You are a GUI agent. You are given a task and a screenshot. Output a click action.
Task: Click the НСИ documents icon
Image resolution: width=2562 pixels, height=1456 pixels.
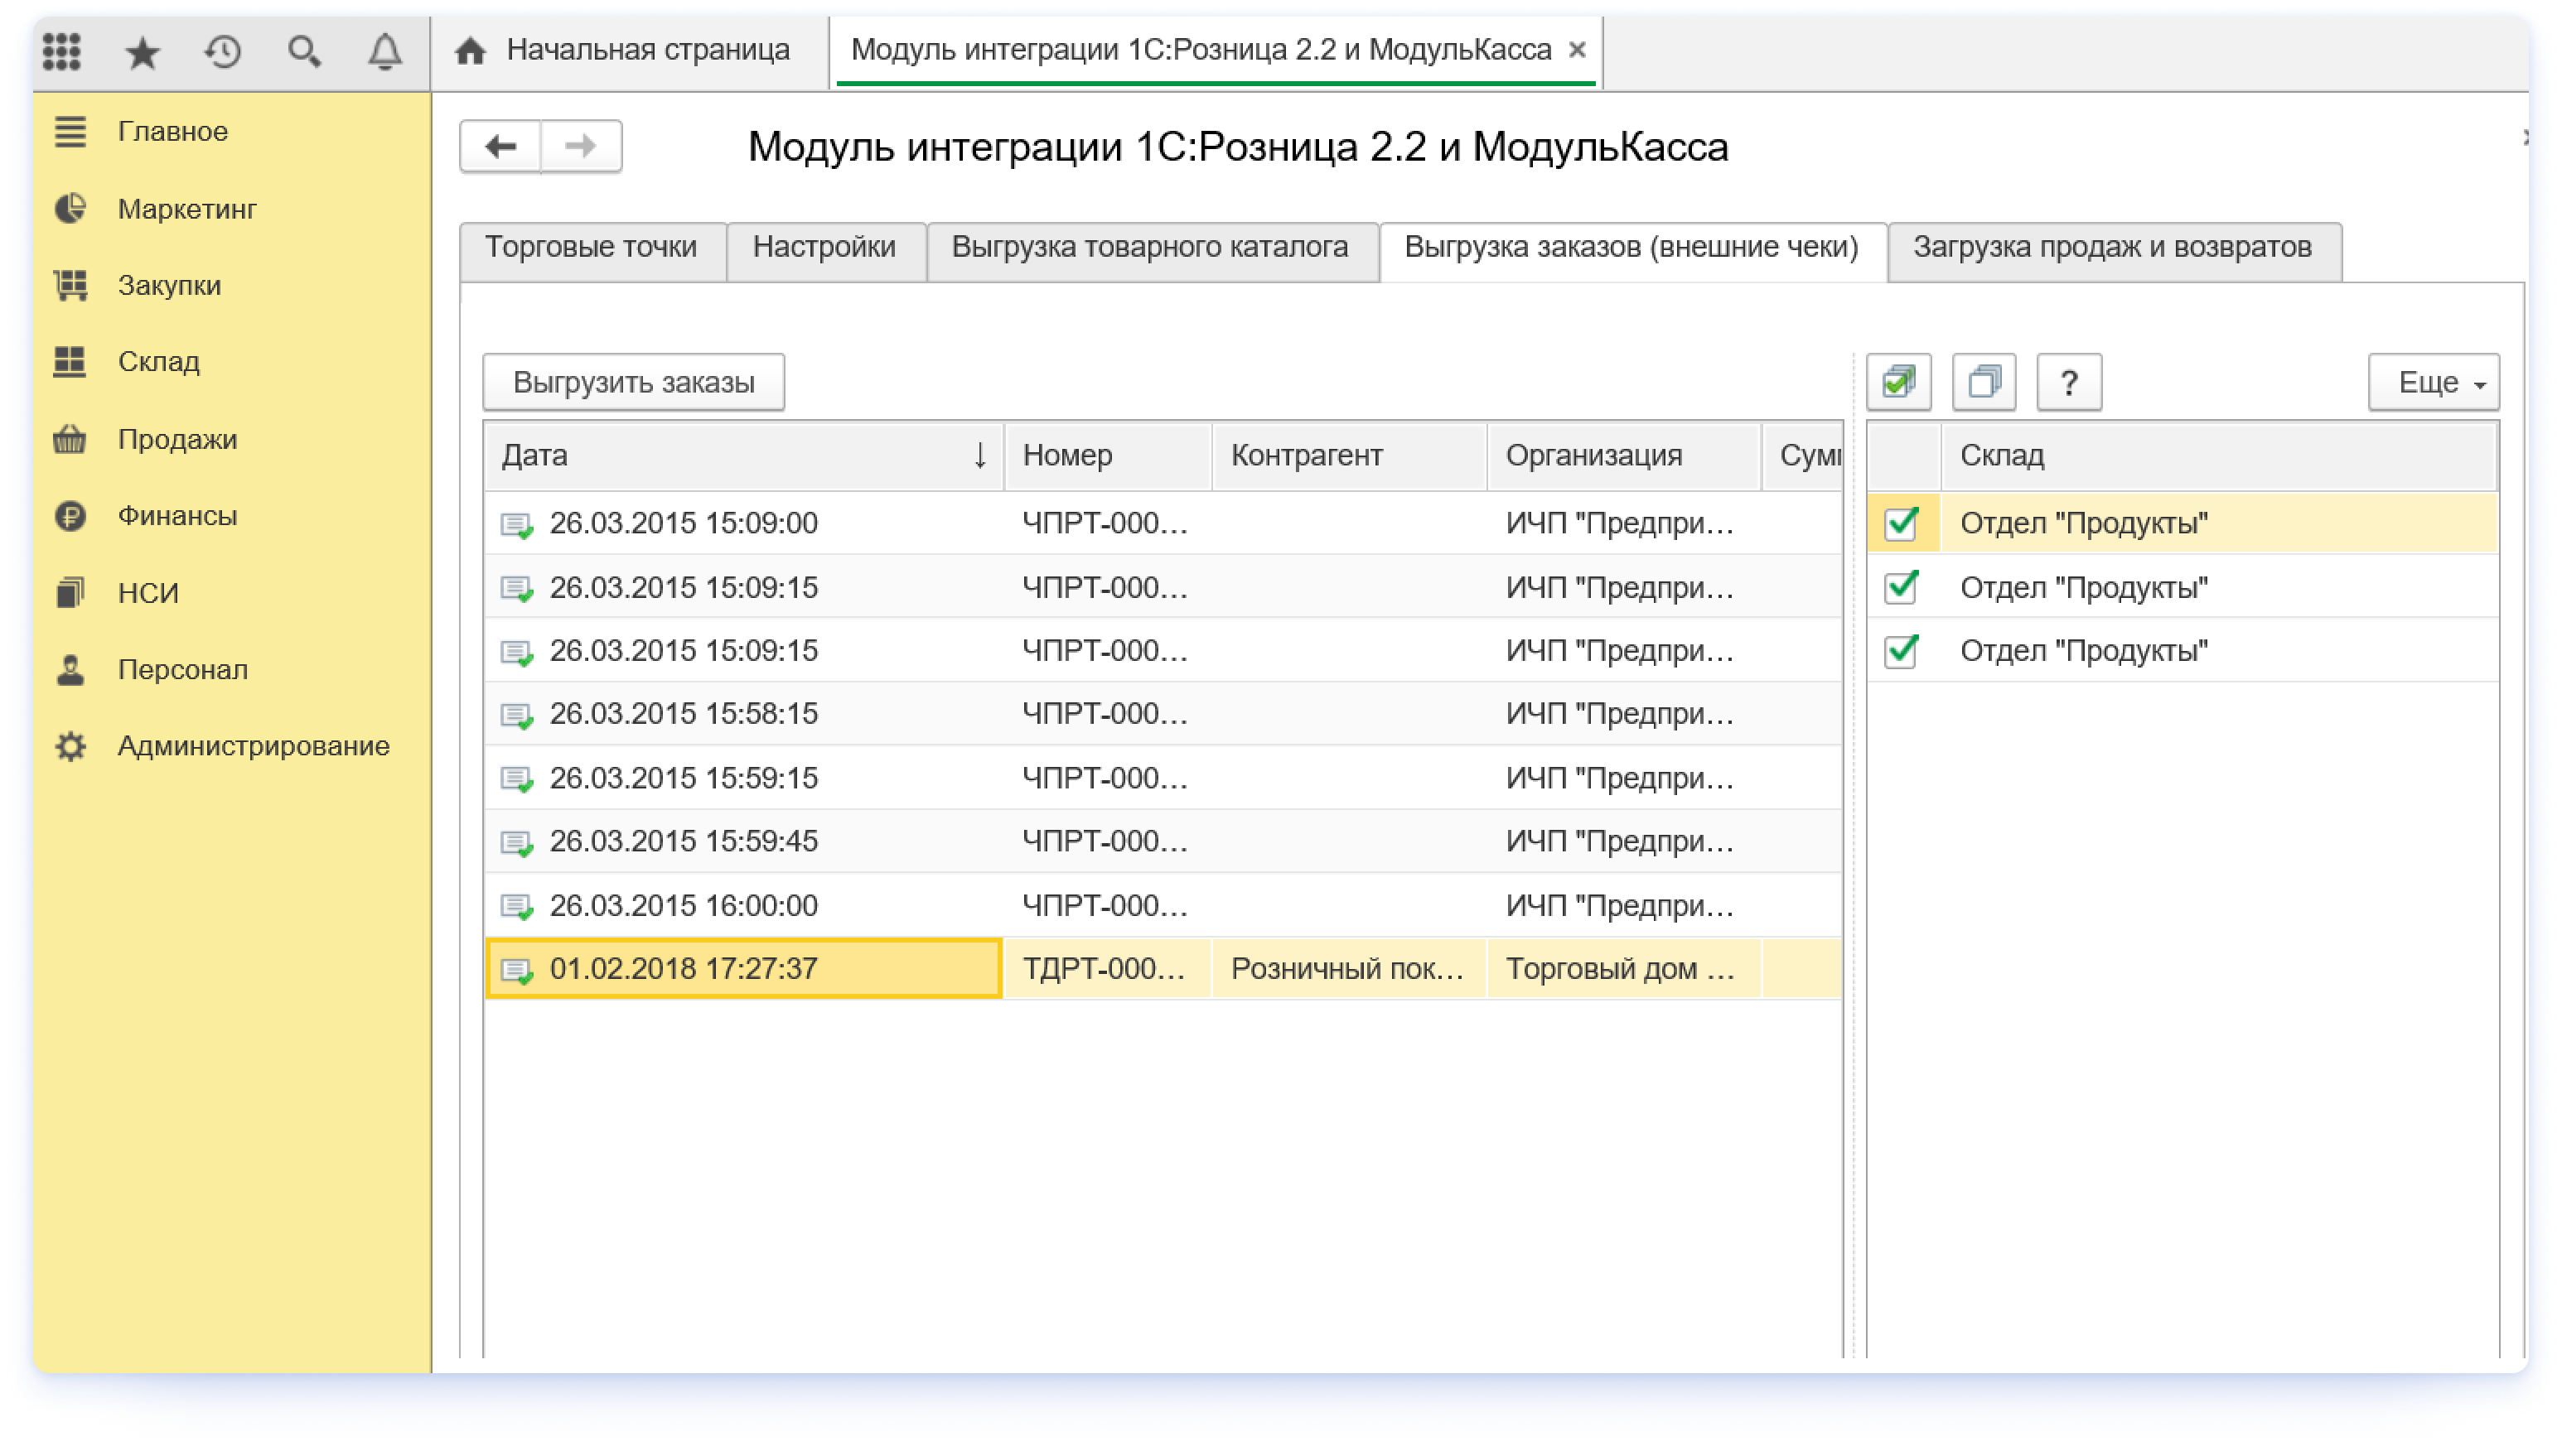pos(70,592)
